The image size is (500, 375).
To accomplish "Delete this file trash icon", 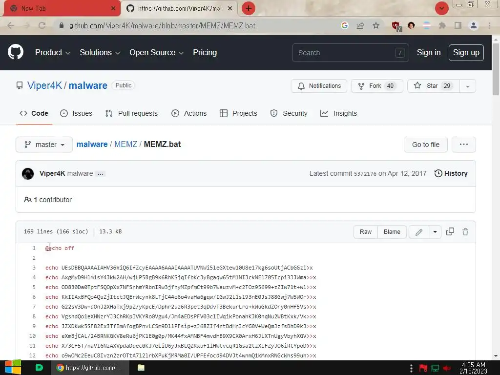I will [x=465, y=232].
